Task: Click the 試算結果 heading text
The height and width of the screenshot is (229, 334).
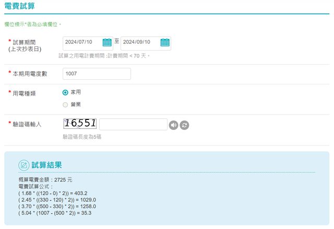Action: pos(47,165)
